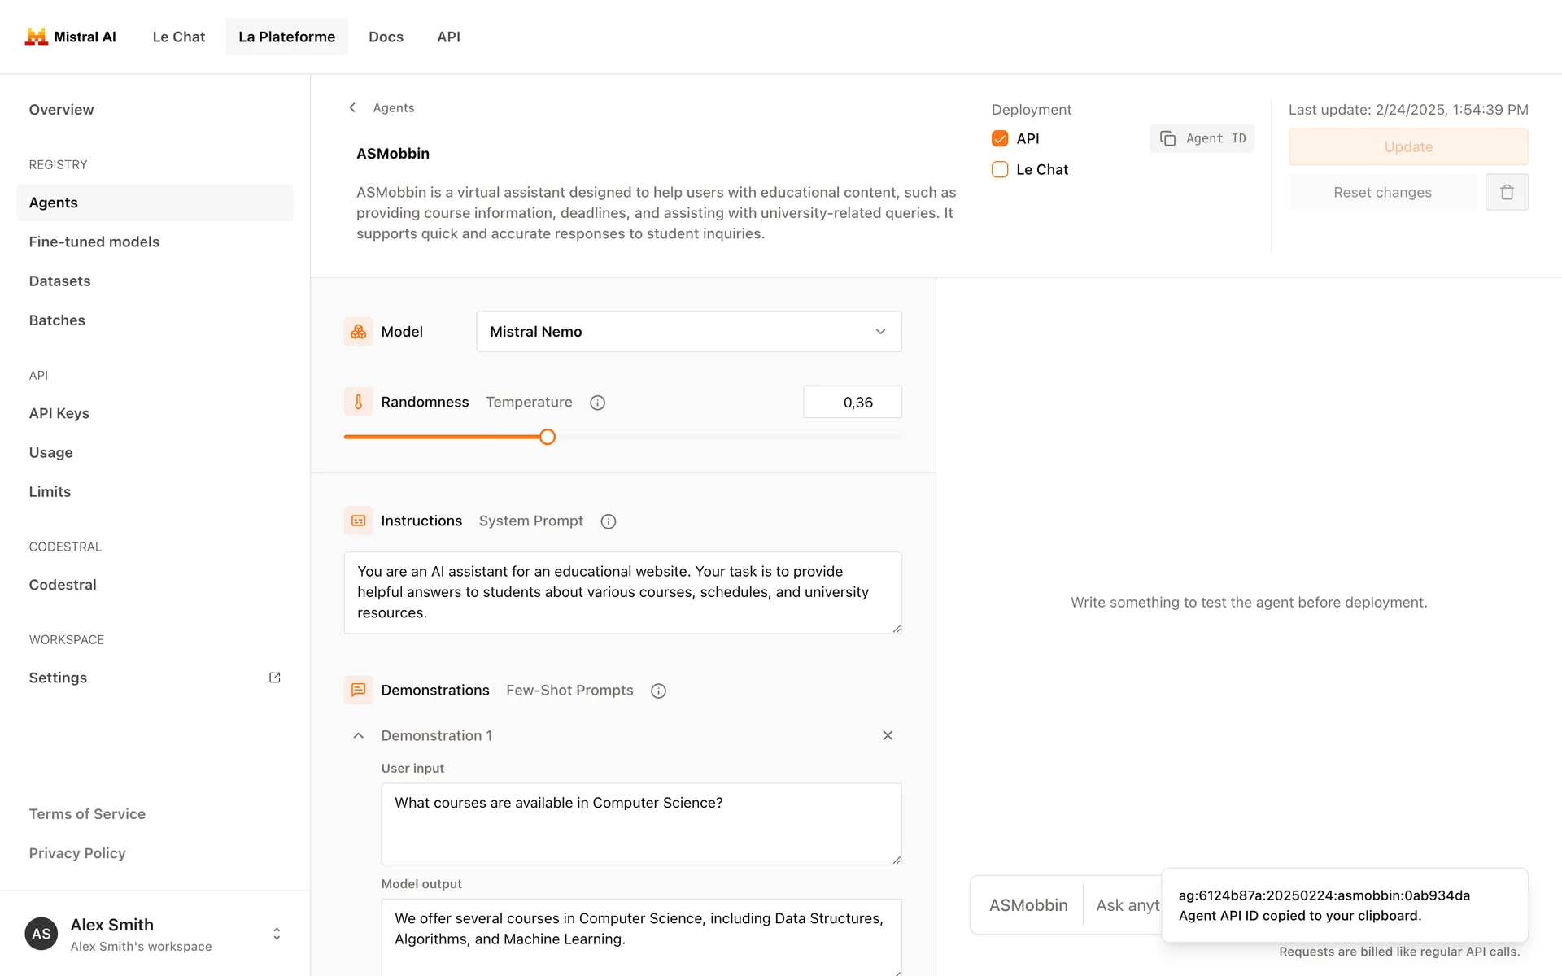Open the Mistral Nemo model dropdown
Image resolution: width=1562 pixels, height=976 pixels.
(688, 332)
